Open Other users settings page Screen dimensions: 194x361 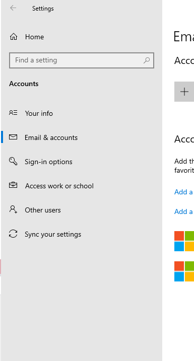click(43, 210)
